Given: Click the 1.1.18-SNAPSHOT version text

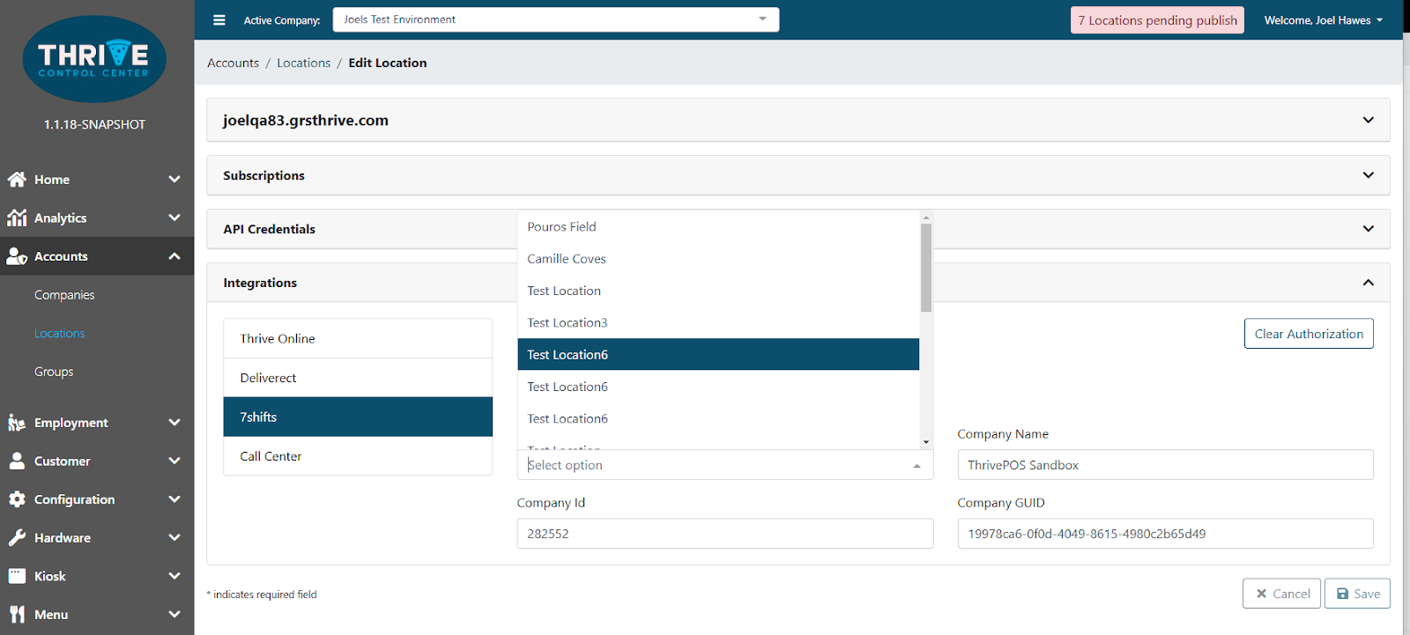Looking at the screenshot, I should (x=94, y=124).
